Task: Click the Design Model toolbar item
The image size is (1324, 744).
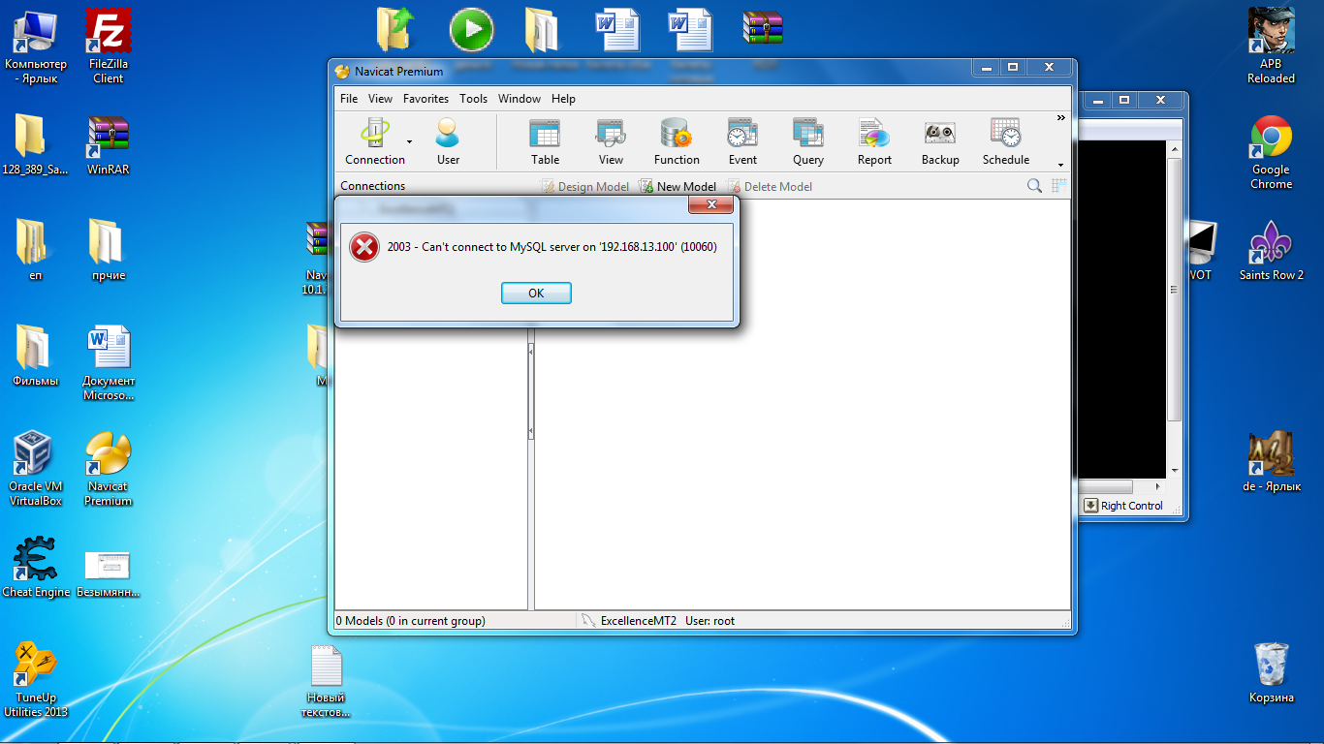Action: [x=584, y=187]
